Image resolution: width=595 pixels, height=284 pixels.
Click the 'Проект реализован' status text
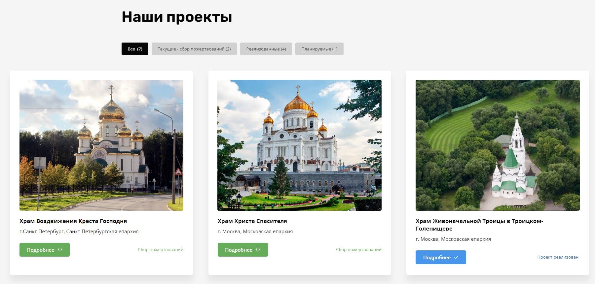click(558, 257)
